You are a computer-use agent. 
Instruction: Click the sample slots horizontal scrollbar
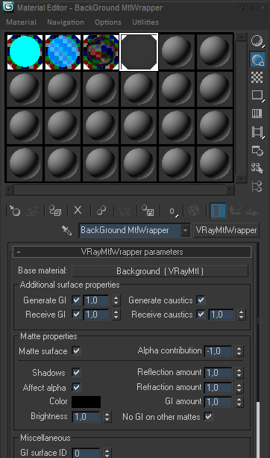tap(120, 190)
